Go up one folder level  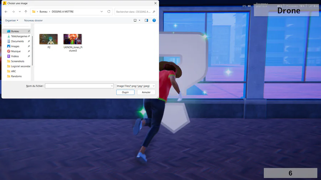pyautogui.click(x=26, y=12)
